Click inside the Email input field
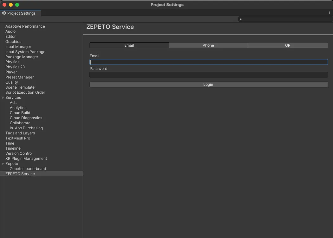The height and width of the screenshot is (238, 333). pos(208,62)
